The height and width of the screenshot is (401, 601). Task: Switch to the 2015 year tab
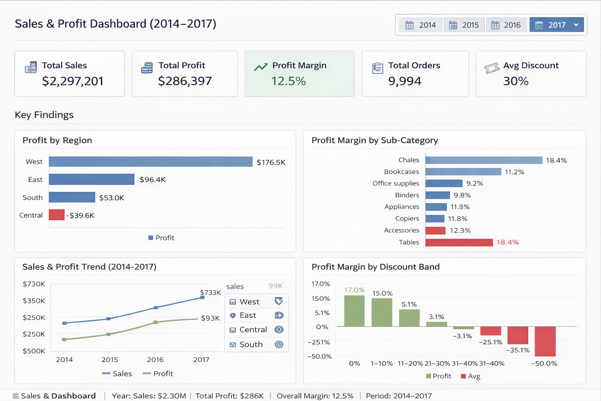(x=464, y=25)
